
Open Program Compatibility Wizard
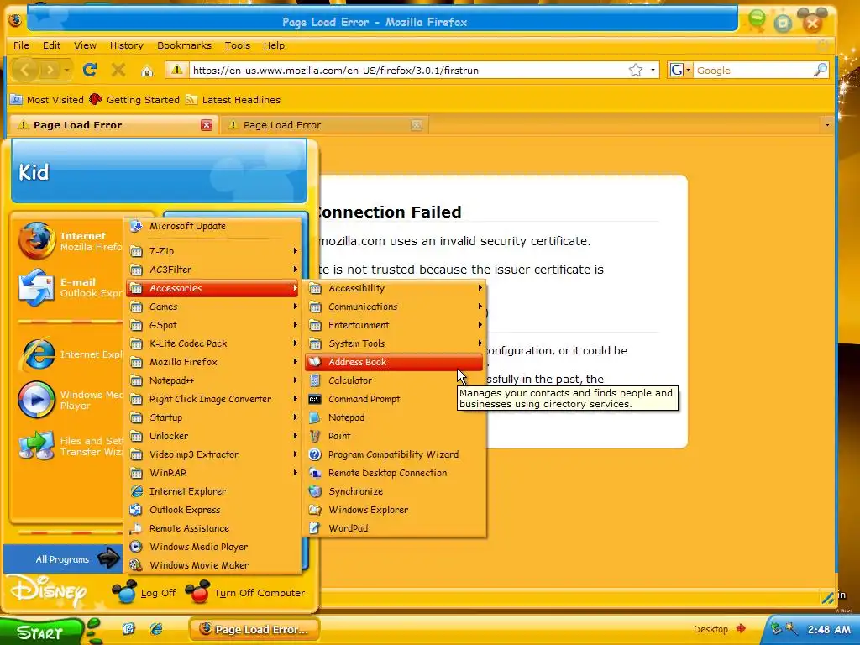tap(394, 454)
